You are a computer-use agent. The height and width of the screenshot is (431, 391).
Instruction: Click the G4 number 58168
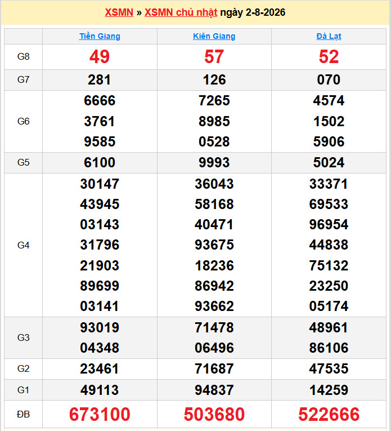pyautogui.click(x=214, y=204)
